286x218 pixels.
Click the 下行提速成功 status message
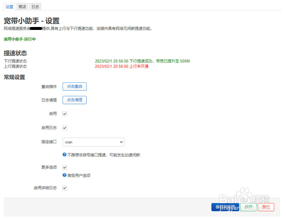(x=142, y=61)
